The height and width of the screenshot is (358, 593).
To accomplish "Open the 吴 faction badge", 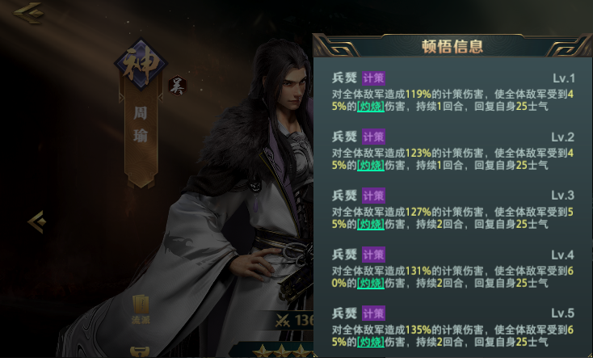I will click(x=178, y=86).
